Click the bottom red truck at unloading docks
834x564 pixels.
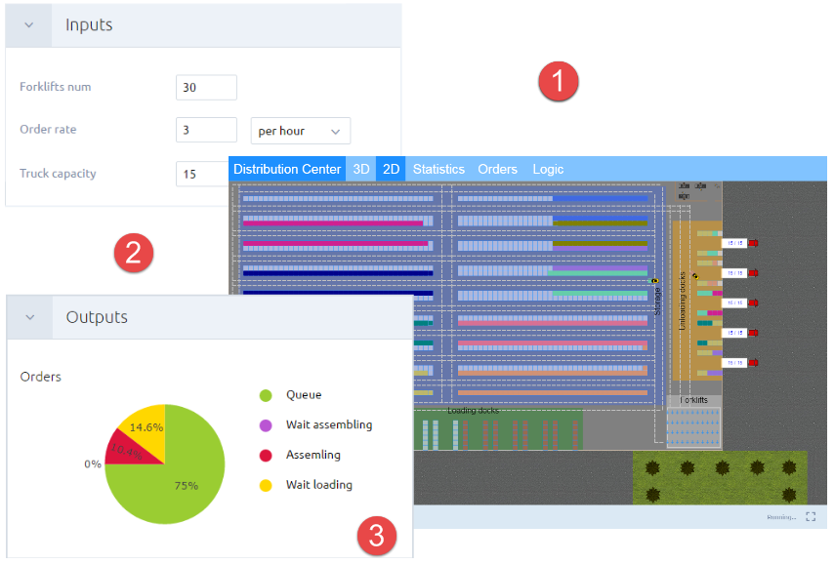click(x=753, y=362)
